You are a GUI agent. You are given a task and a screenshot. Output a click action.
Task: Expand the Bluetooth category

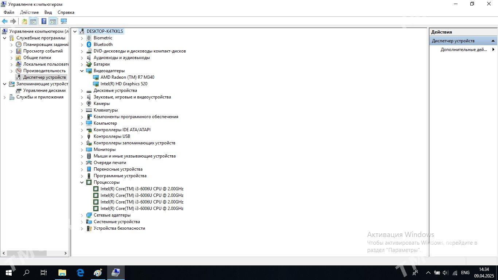(82, 44)
